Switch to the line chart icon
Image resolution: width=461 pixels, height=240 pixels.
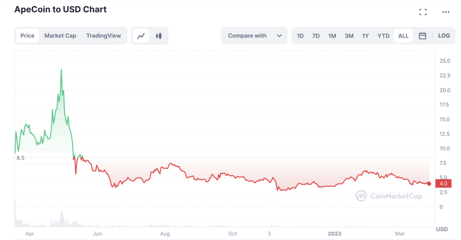[x=141, y=36]
